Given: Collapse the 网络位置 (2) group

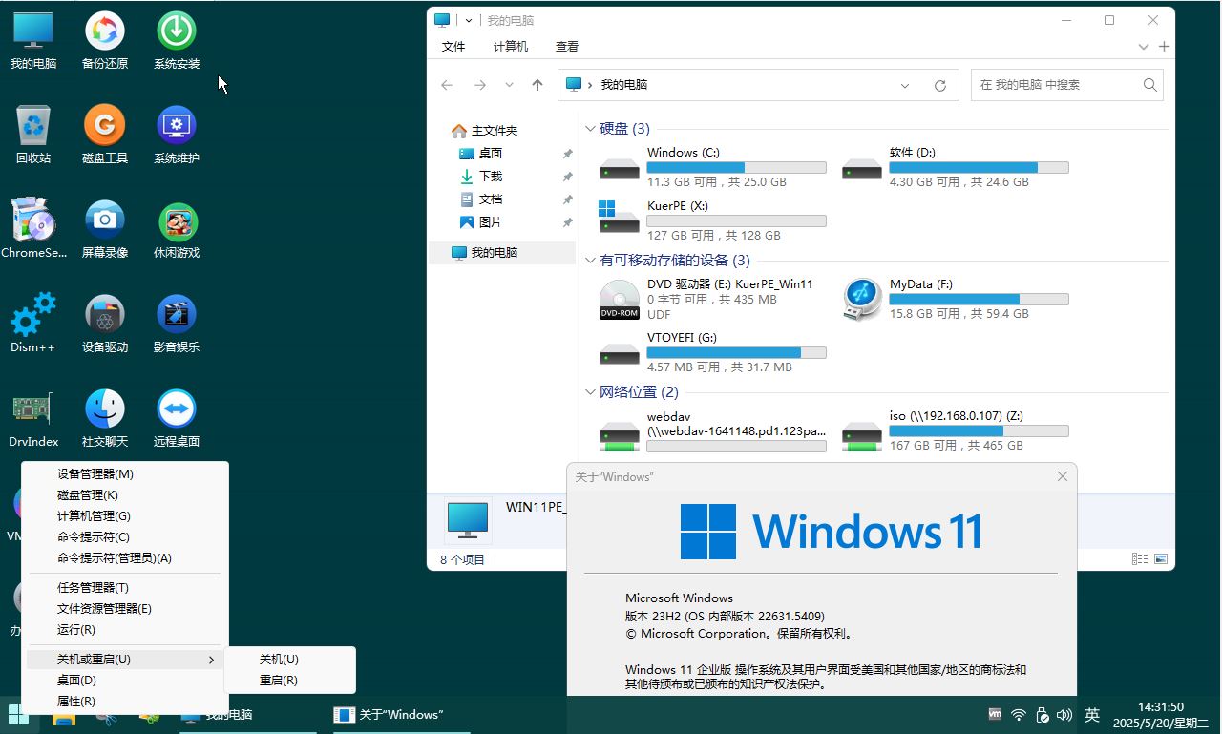Looking at the screenshot, I should click(x=590, y=392).
